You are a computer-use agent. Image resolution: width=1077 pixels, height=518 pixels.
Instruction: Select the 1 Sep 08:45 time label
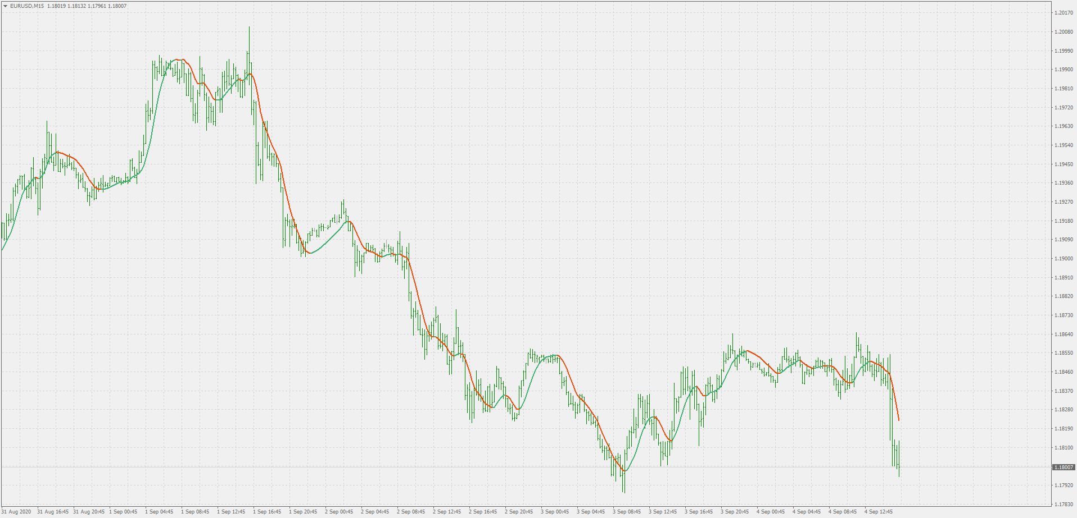click(196, 511)
